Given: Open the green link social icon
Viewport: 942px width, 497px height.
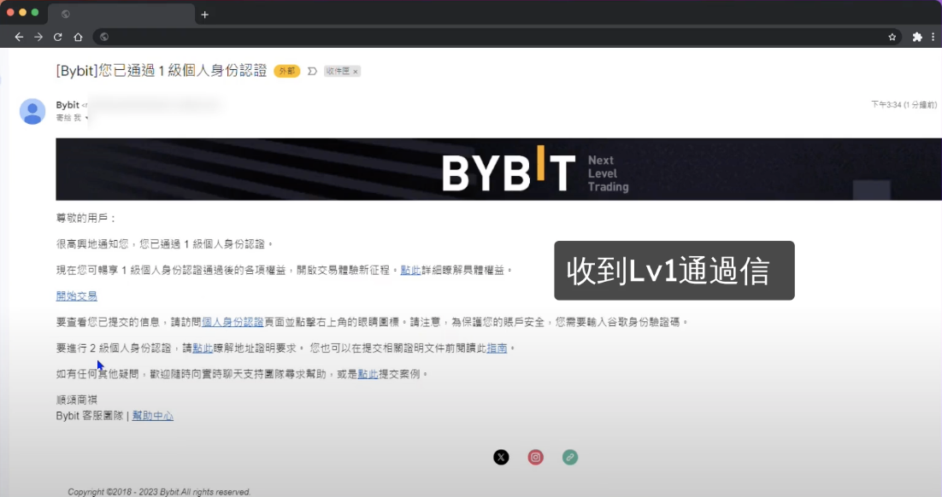Looking at the screenshot, I should [x=570, y=458].
